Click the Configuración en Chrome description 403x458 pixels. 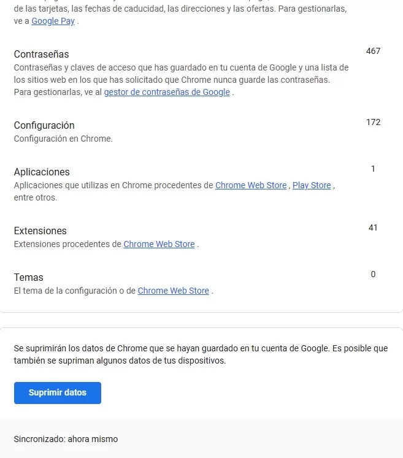click(63, 139)
